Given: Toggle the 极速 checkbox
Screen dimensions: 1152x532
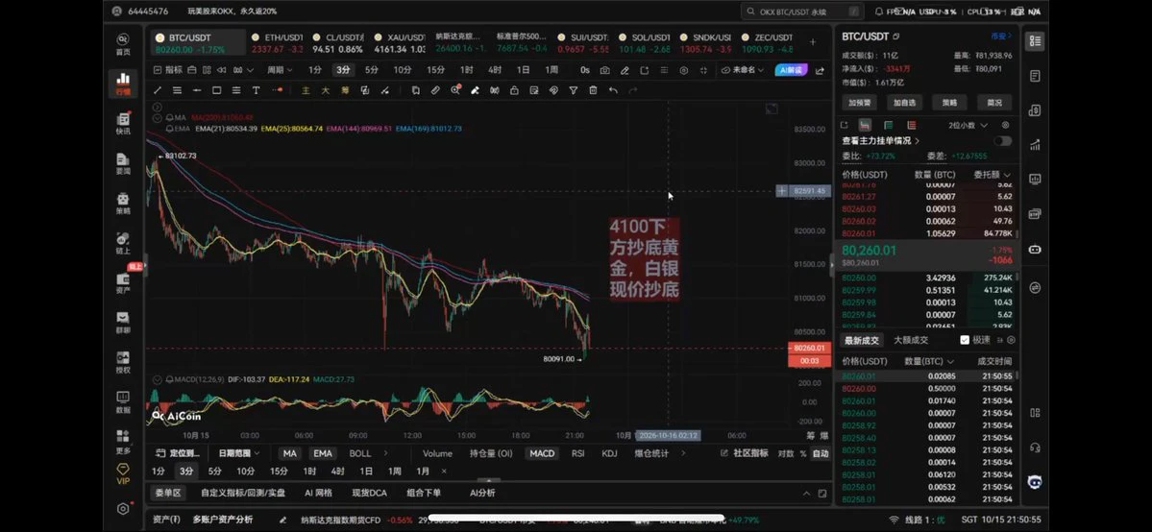Looking at the screenshot, I should [965, 340].
